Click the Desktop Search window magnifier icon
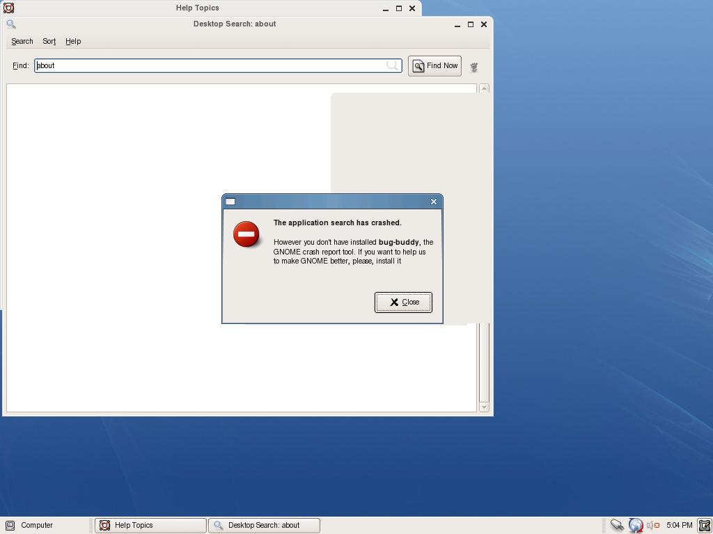 click(x=11, y=24)
